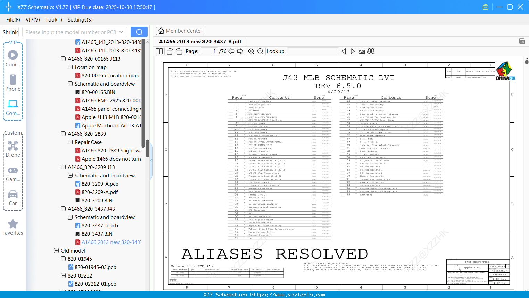Screen dimensions: 529x298
Task: Collapse the 820-01945 node
Action: pyautogui.click(x=63, y=259)
